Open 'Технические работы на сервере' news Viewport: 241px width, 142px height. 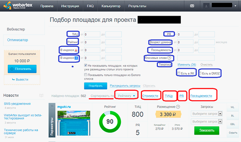[x=21, y=132]
